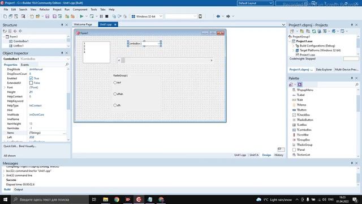
Task: Click the Windows taskbar search field
Action: (x=50, y=199)
